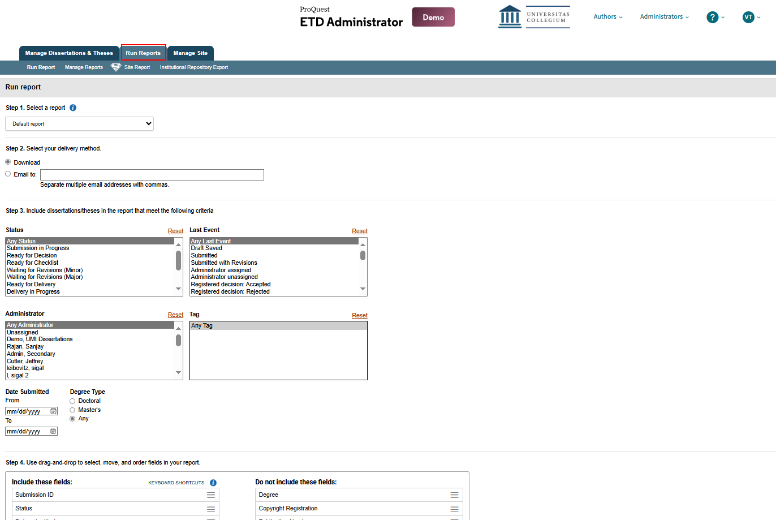Click the Demo badge
Viewport: 776px width, 520px height.
pyautogui.click(x=433, y=17)
